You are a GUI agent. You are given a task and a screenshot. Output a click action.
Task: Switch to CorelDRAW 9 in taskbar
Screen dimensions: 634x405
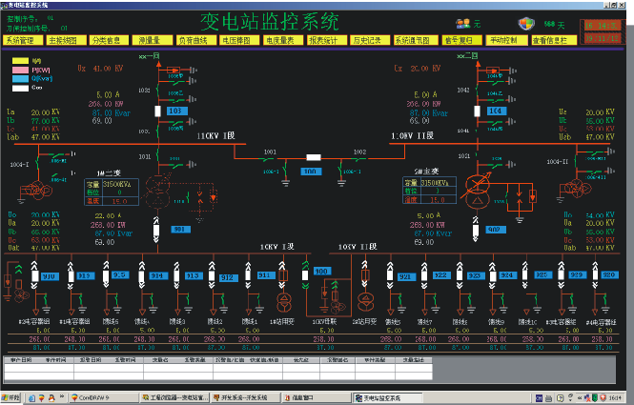tap(102, 397)
